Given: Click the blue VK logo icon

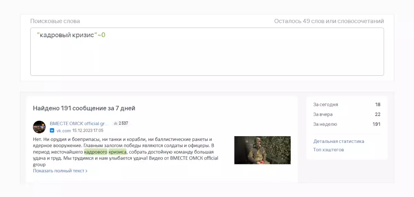Looking at the screenshot, I should coord(52,131).
